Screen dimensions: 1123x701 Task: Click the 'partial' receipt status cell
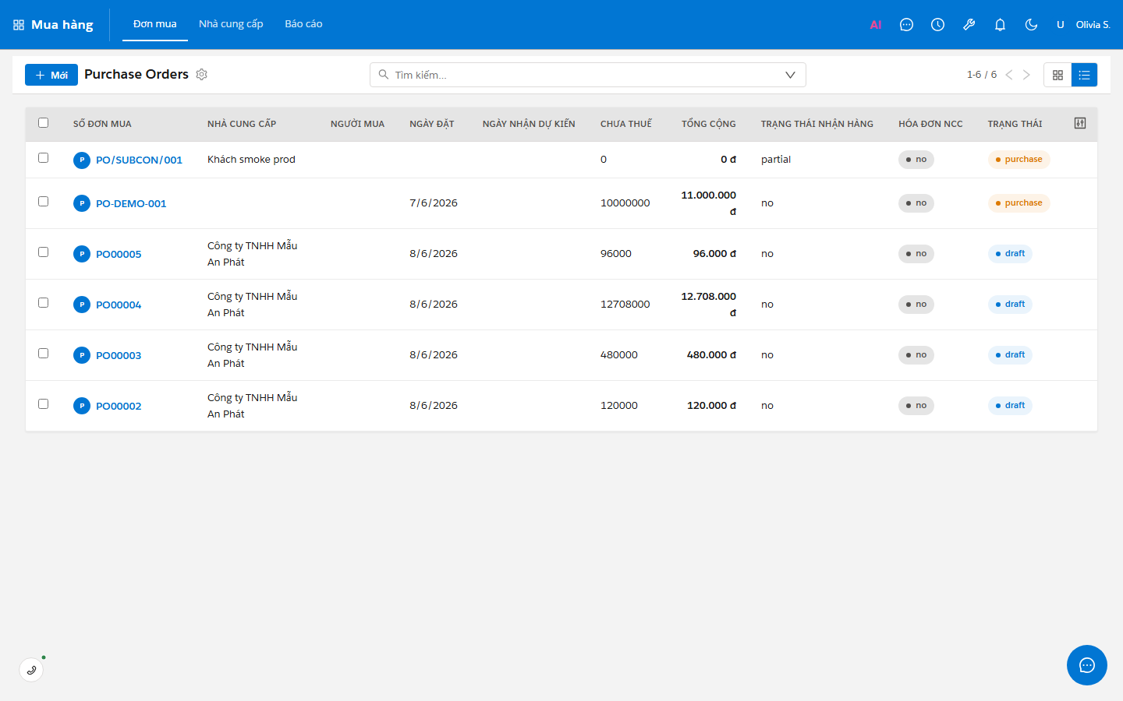pos(776,160)
